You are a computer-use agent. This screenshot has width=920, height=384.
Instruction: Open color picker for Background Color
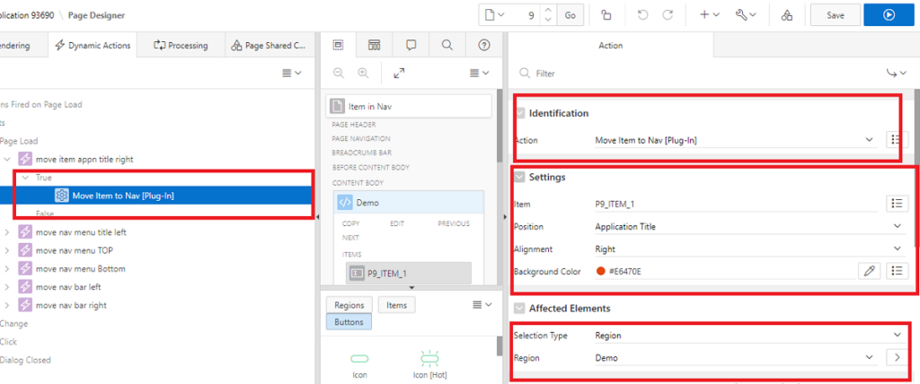pos(868,270)
